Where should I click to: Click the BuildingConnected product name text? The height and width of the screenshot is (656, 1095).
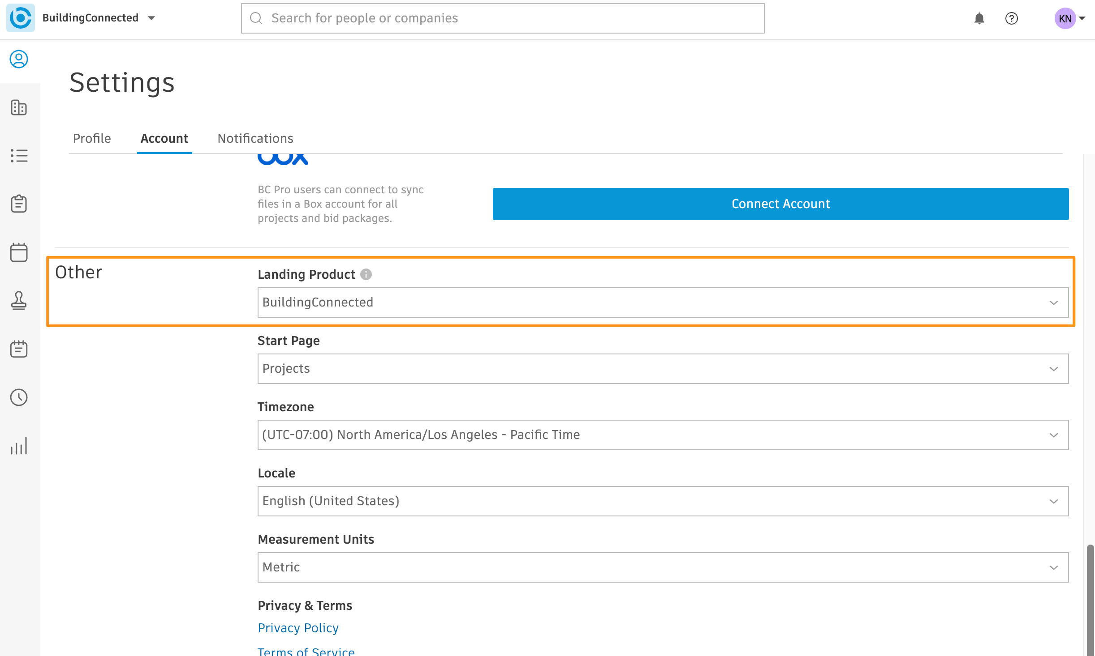point(91,18)
